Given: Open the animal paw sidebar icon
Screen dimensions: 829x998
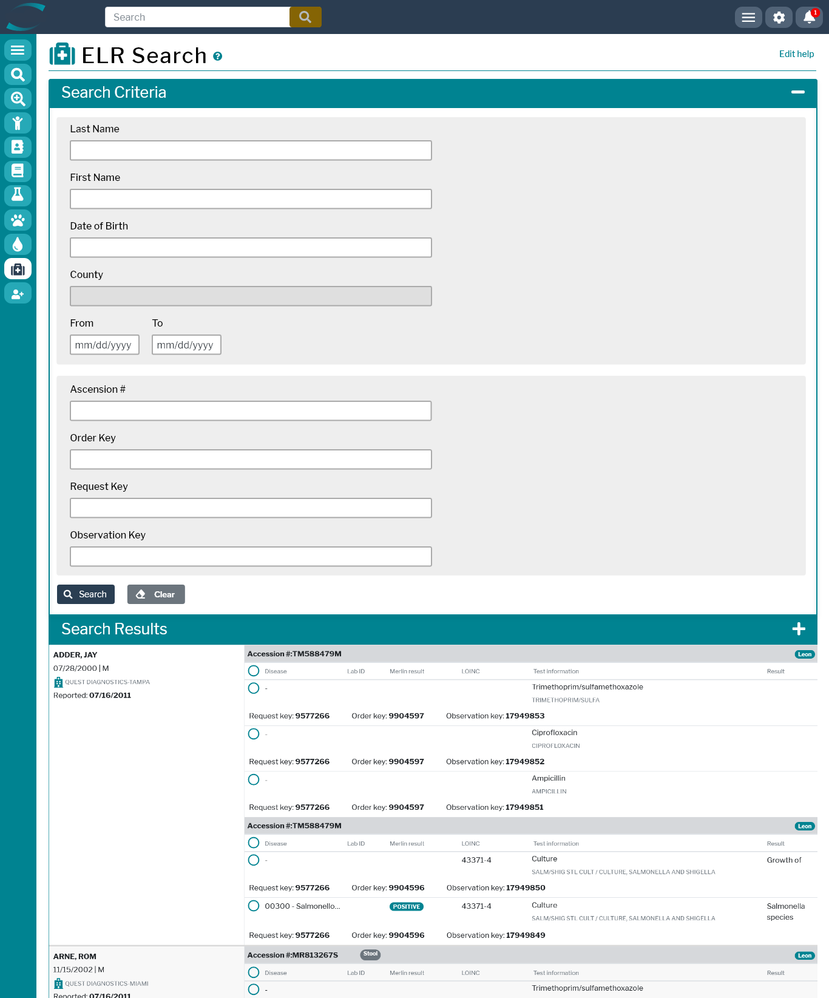Looking at the screenshot, I should pyautogui.click(x=18, y=220).
